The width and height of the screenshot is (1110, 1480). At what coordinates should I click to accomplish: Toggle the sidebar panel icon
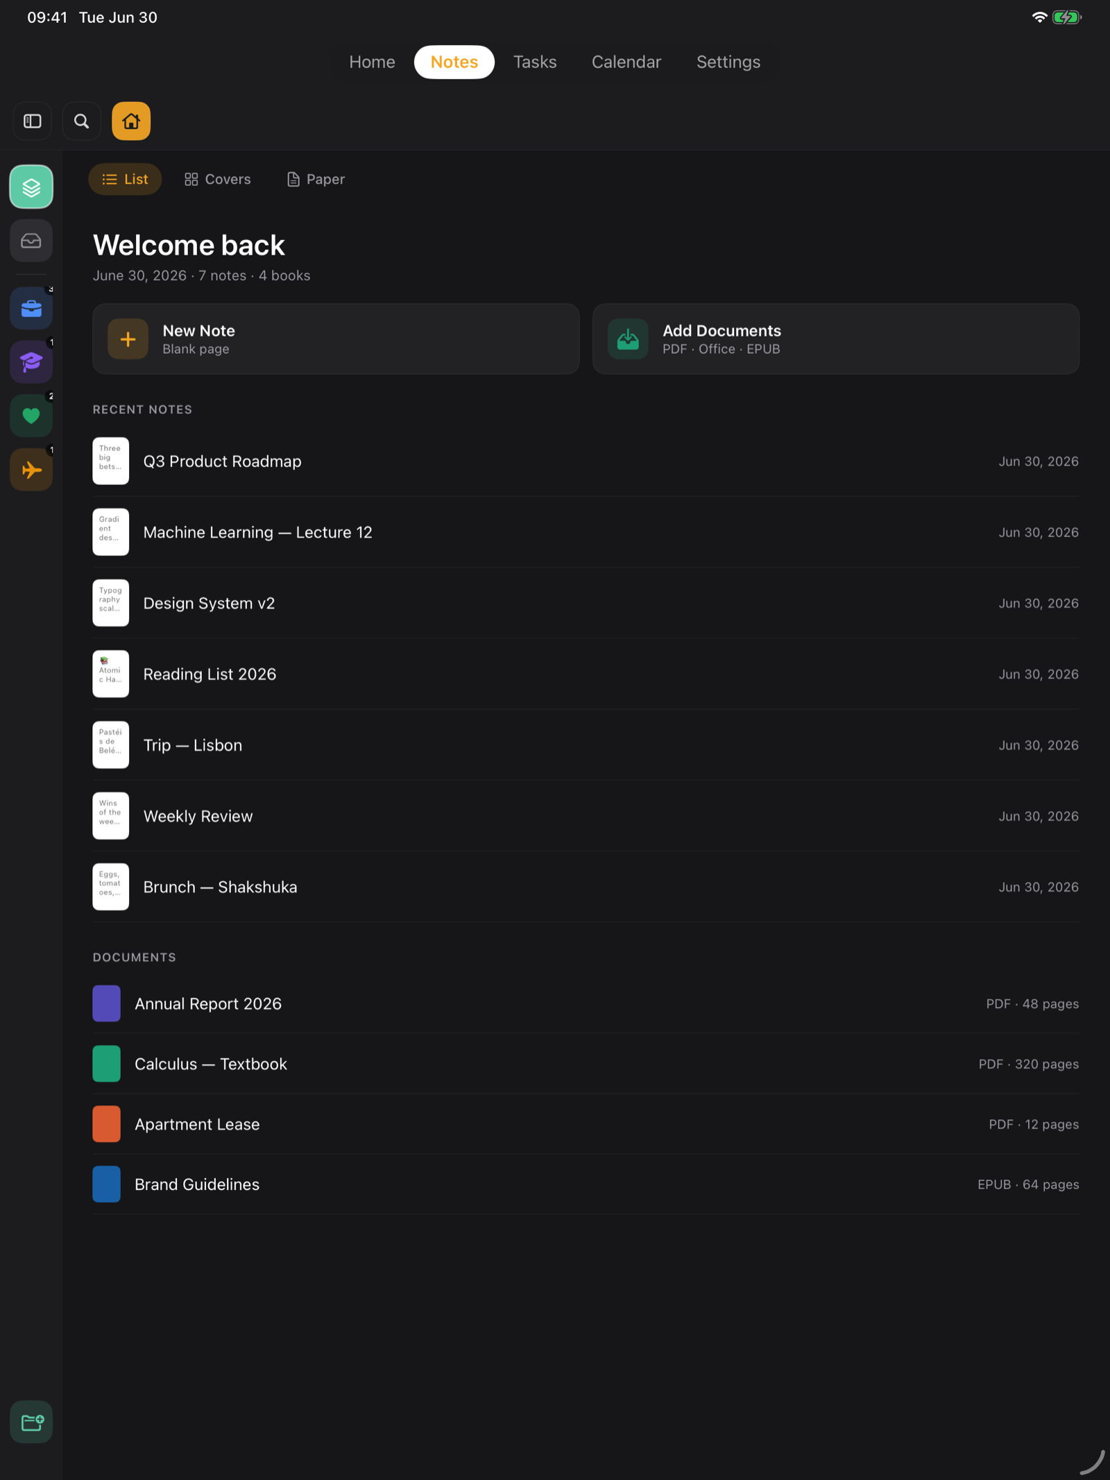(33, 121)
